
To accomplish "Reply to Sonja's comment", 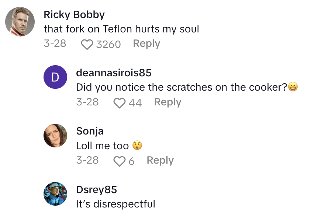I will click(x=160, y=160).
